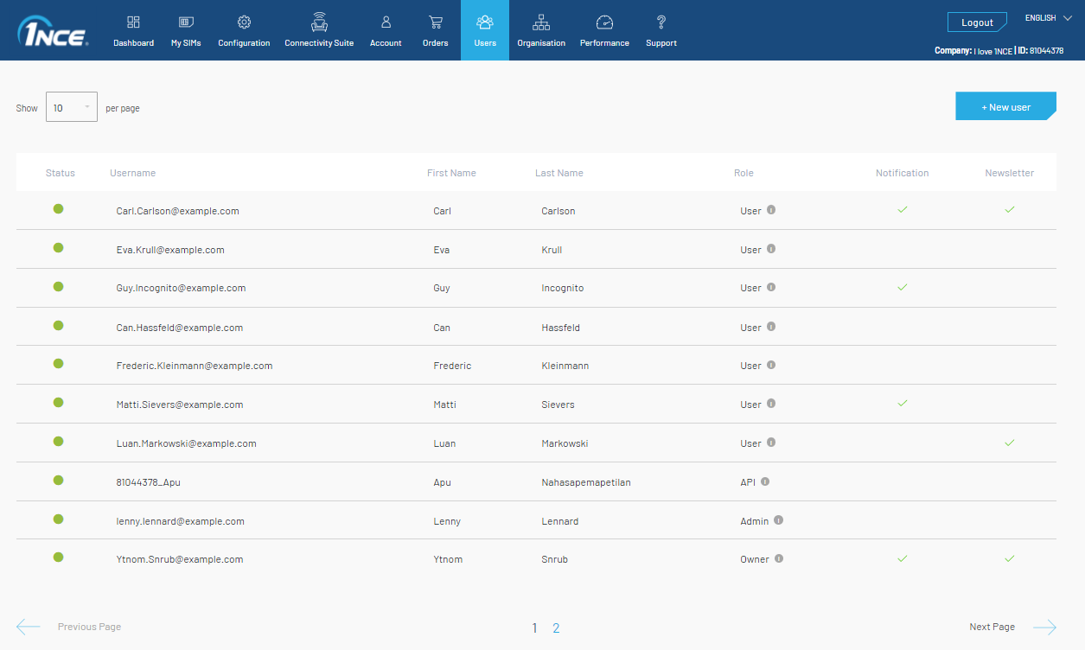Click the Next Page arrow

1044,628
